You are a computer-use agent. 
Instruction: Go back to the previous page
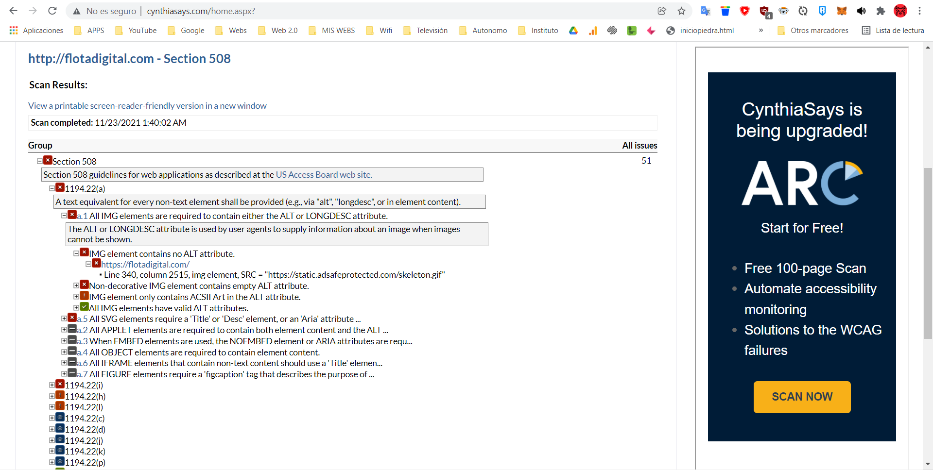14,11
